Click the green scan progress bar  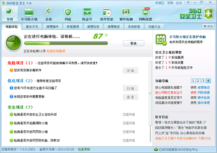(66, 43)
